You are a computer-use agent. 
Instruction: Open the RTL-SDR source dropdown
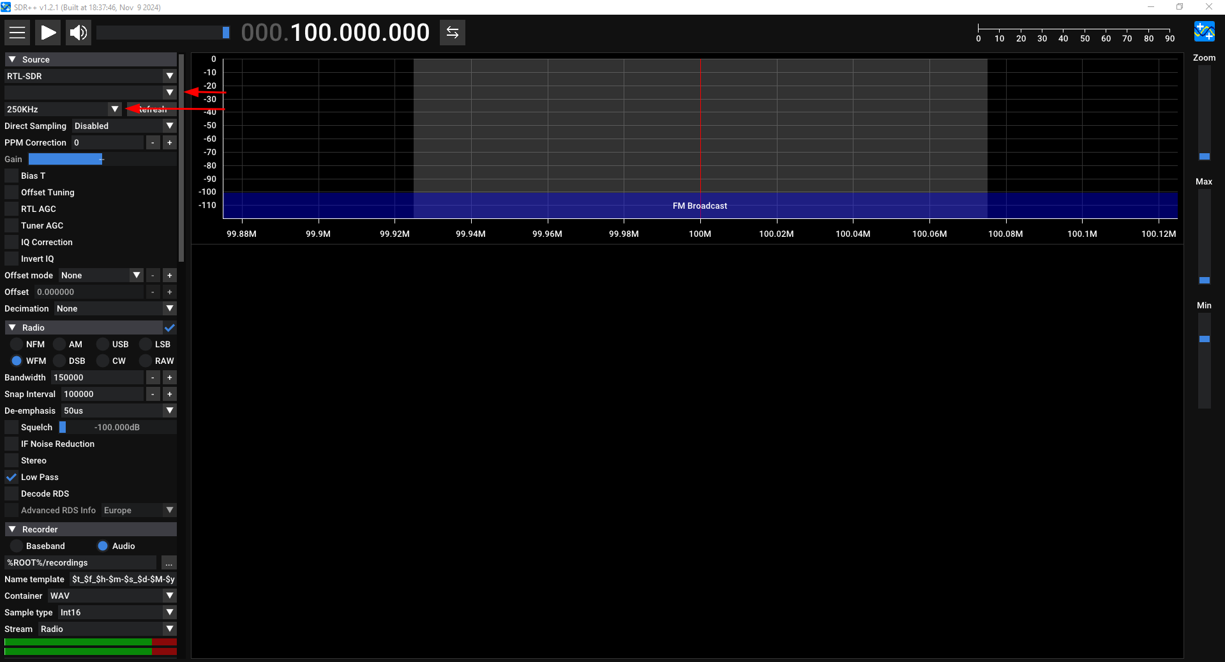(91, 76)
